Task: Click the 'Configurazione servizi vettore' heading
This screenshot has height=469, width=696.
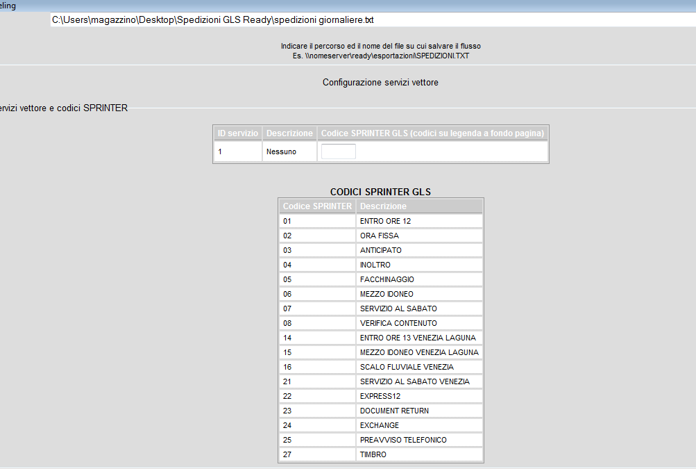Action: pos(380,82)
